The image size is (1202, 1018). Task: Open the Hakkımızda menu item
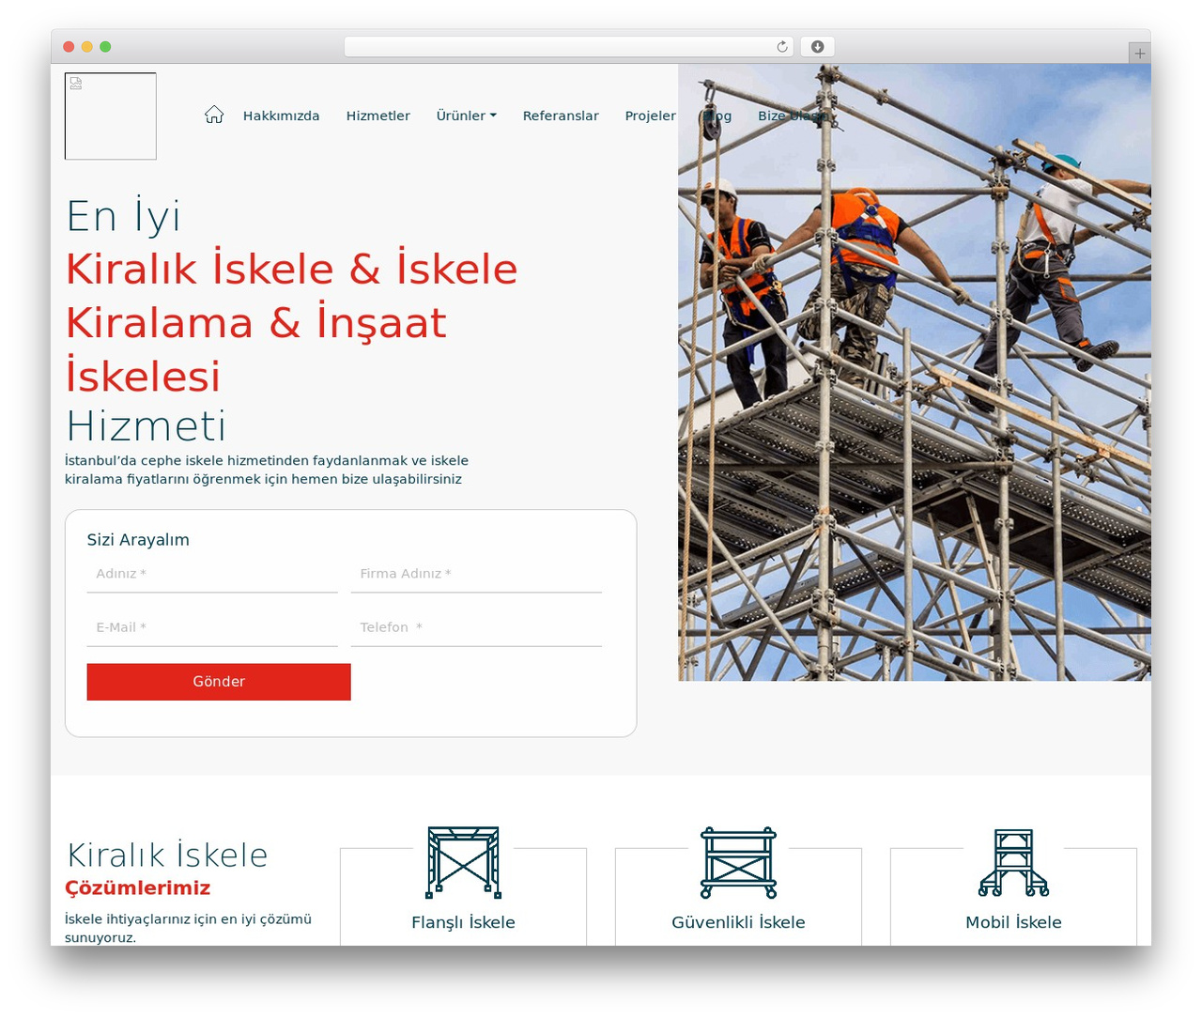[282, 116]
